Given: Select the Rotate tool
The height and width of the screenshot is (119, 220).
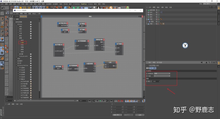Looking at the screenshot, I should [x=25, y=8].
